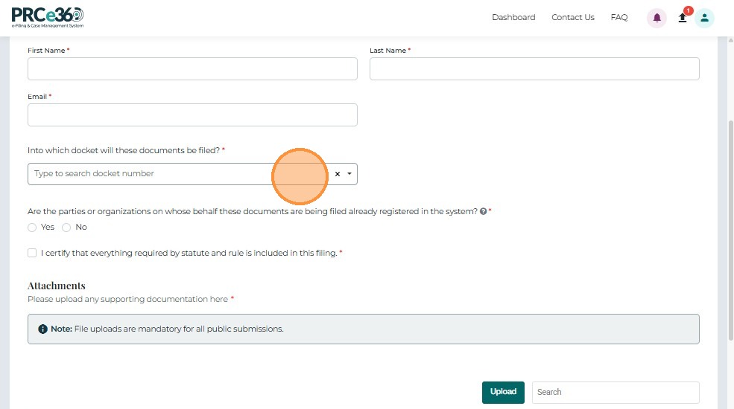Open the notifications bell icon
734x409 pixels.
pos(657,18)
